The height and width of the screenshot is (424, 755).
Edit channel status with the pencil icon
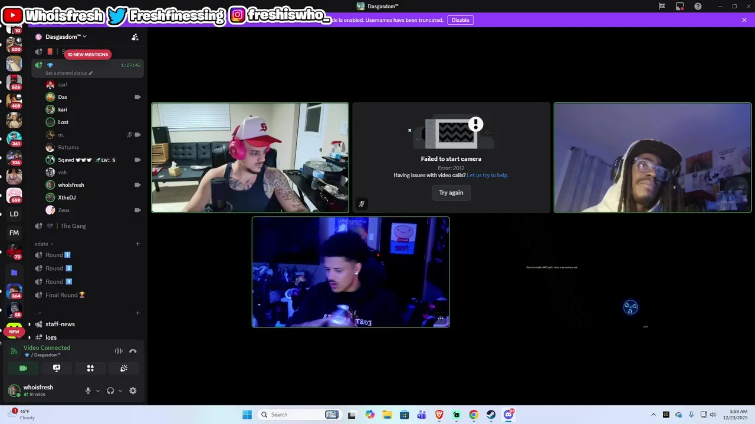(91, 73)
